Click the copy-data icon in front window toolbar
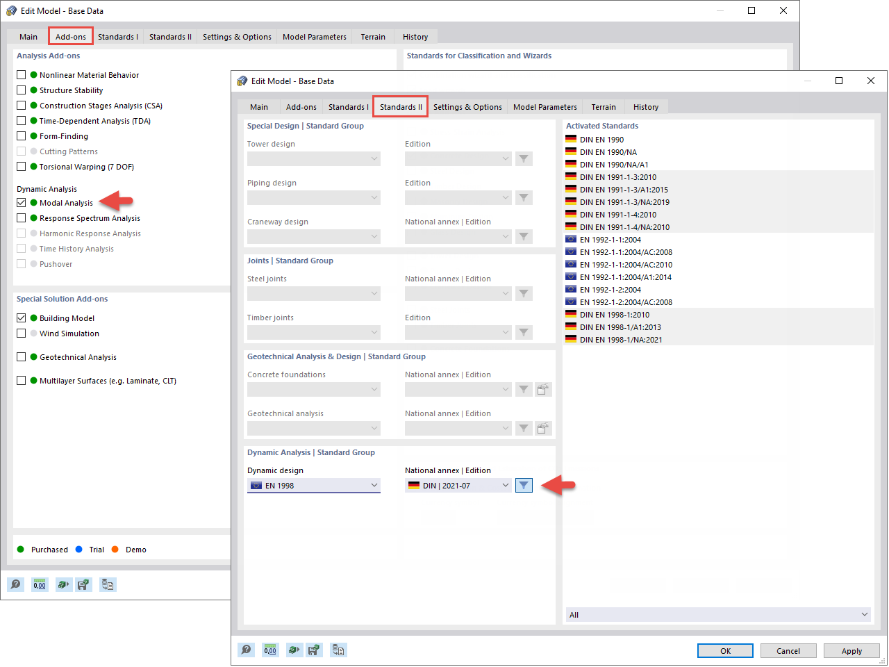 click(338, 650)
